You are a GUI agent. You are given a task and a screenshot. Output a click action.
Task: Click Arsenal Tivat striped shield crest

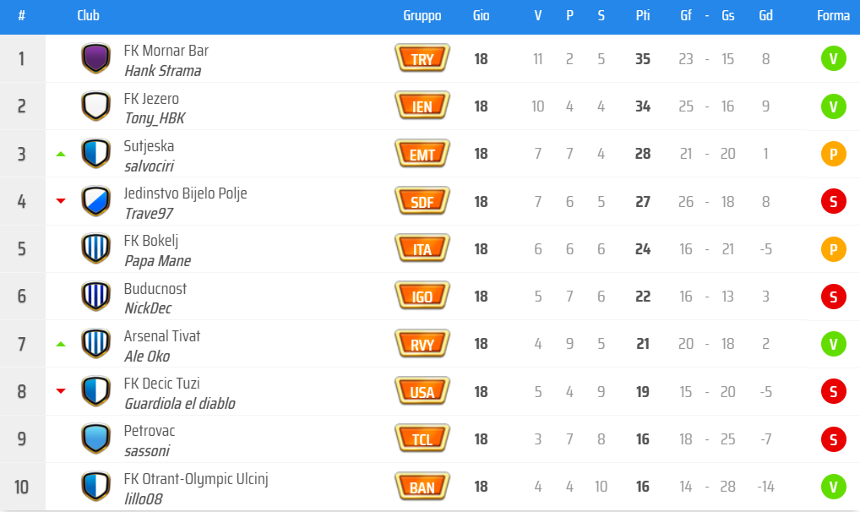point(96,344)
